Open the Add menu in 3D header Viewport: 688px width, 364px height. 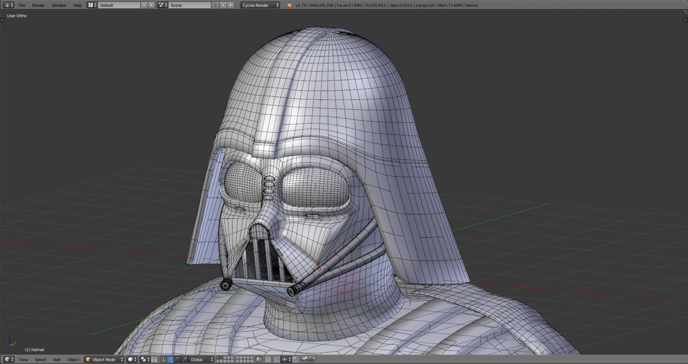pyautogui.click(x=57, y=359)
